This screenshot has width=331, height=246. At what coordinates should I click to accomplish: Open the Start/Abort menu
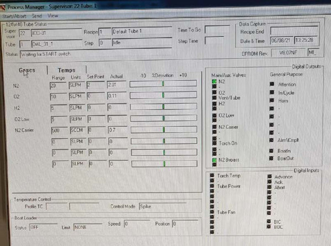[14, 16]
